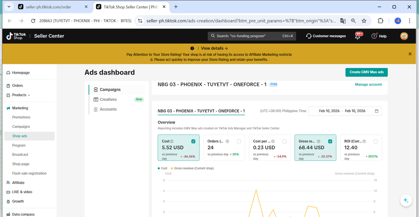
Task: Open the Help menu
Action: [x=379, y=36]
